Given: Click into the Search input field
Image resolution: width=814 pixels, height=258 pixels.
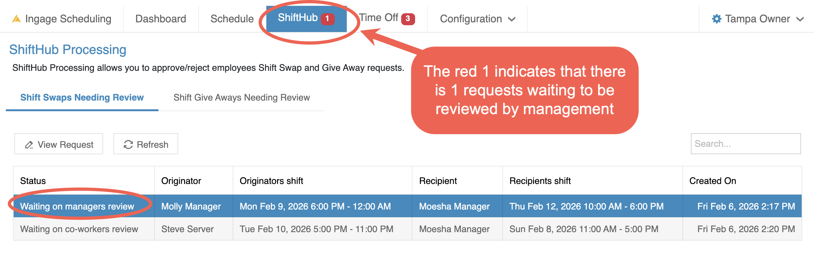Looking at the screenshot, I should 745,144.
